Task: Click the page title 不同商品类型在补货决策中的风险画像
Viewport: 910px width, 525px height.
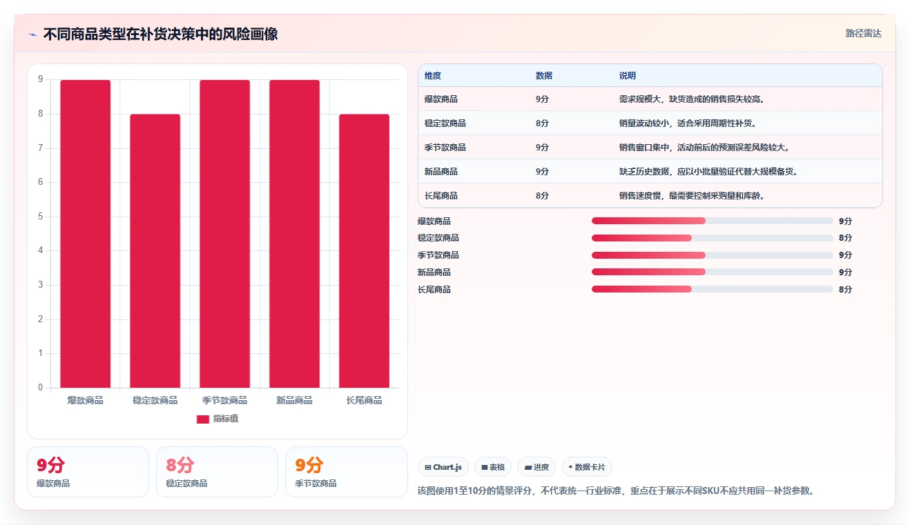Action: coord(161,34)
